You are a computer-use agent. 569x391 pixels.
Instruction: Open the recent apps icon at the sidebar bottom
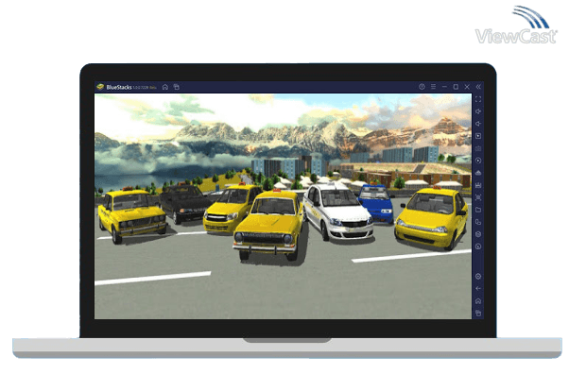[478, 314]
